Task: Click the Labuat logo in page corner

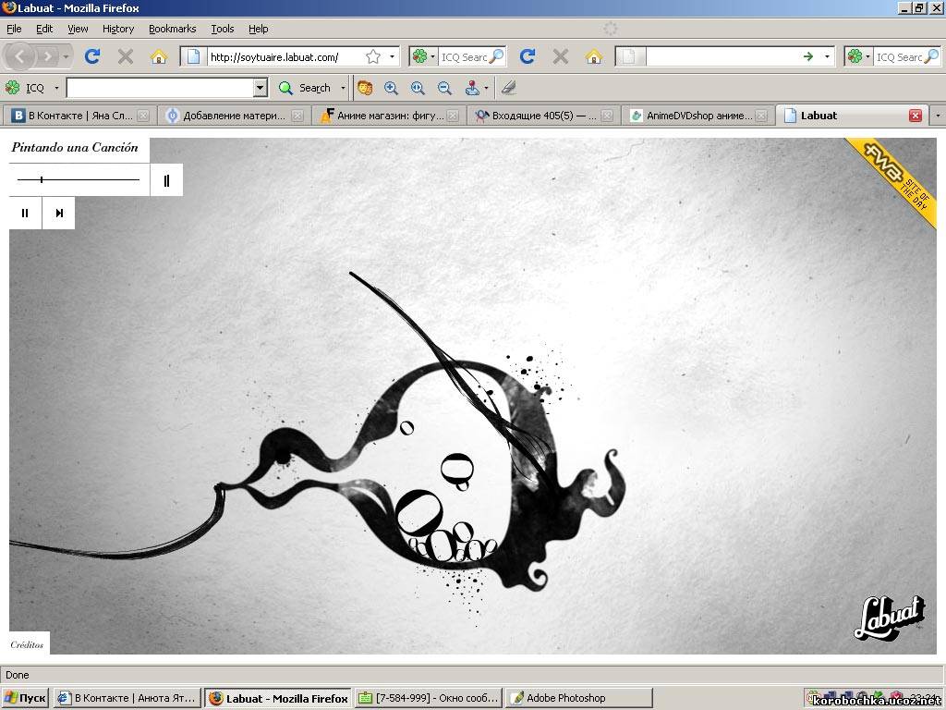Action: coord(890,618)
